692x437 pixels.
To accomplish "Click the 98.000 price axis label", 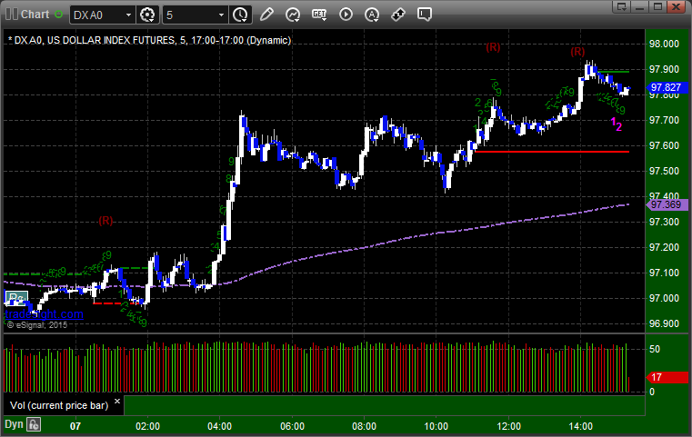I will point(664,44).
